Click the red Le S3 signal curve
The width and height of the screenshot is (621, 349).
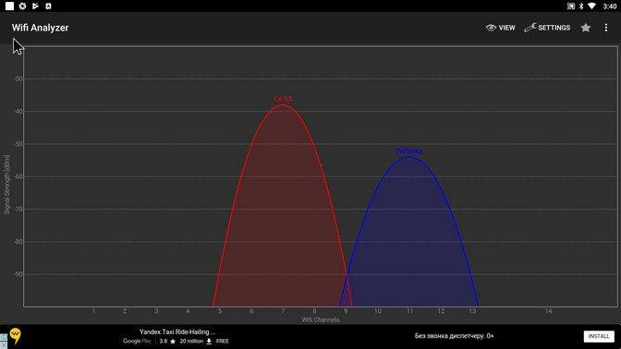tap(283, 206)
